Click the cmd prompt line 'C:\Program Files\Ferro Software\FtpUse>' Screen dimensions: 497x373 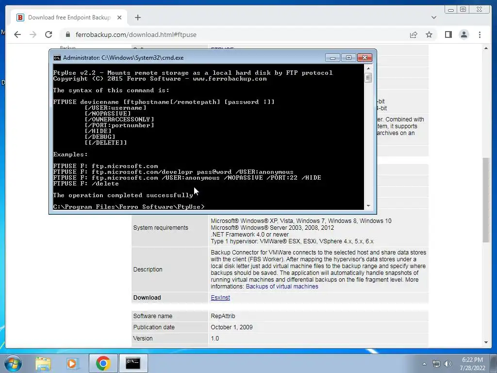pyautogui.click(x=129, y=207)
